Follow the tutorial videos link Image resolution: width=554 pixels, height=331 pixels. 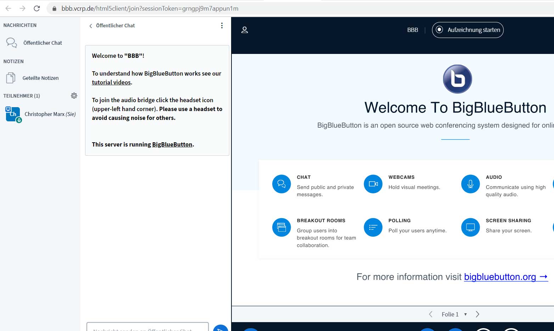(111, 82)
